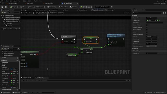
Task: Open the debug object selector dropdown
Action: [102, 7]
